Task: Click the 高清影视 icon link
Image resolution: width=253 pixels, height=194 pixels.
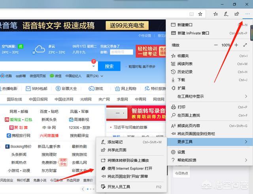Action: tap(71, 119)
